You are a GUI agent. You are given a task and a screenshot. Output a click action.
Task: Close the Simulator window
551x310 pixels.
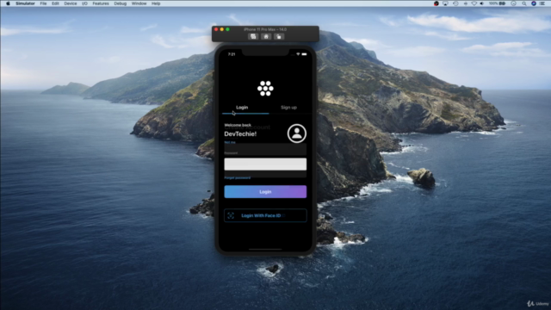click(216, 29)
